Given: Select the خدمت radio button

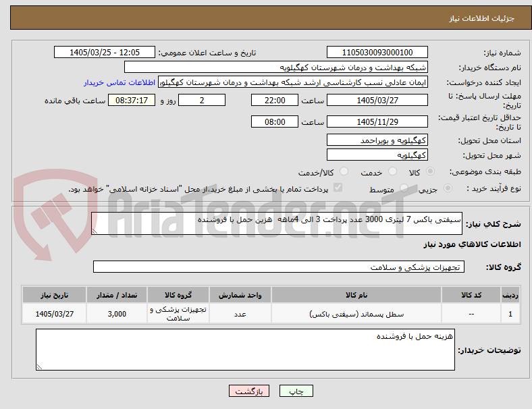Looking at the screenshot, I should (392, 171).
